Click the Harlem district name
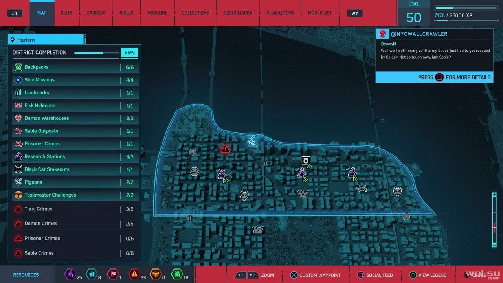 click(26, 40)
